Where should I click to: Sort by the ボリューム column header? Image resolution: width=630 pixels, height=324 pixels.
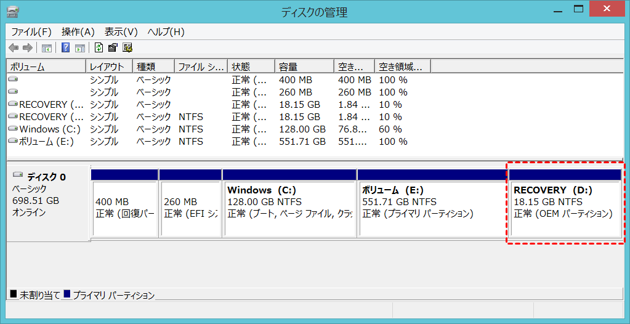[46, 67]
